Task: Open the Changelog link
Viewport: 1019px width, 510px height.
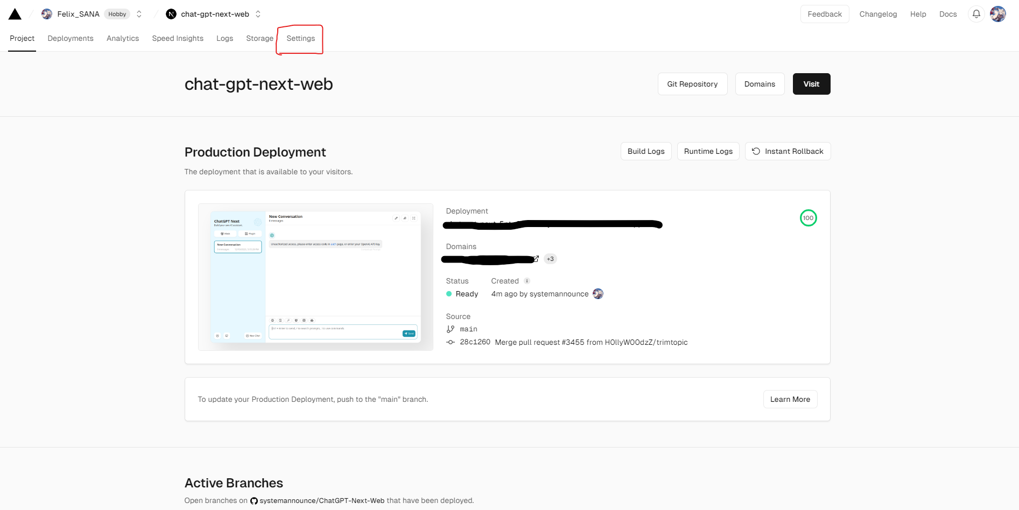Action: pyautogui.click(x=878, y=14)
